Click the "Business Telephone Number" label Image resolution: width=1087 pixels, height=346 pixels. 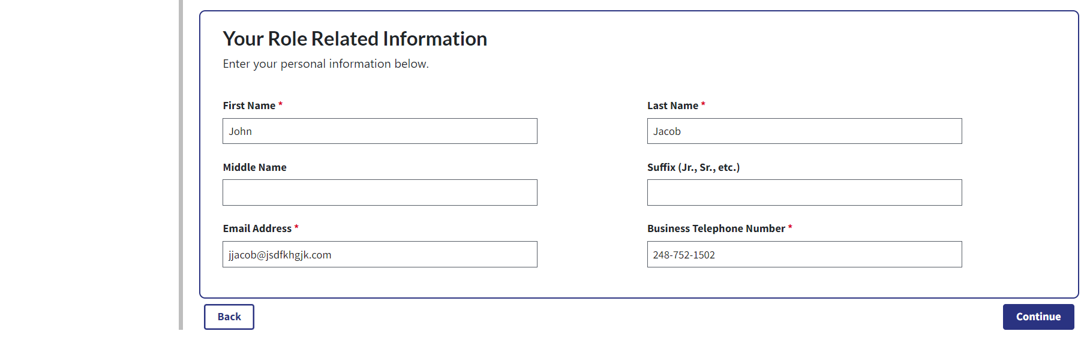(716, 228)
